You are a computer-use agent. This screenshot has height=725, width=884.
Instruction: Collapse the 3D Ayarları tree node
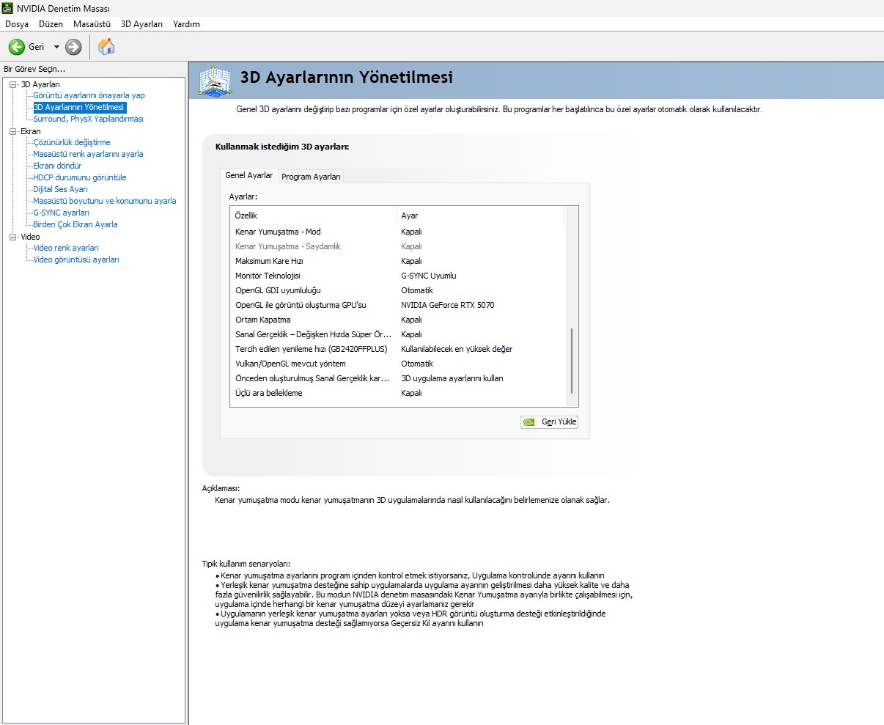point(12,84)
